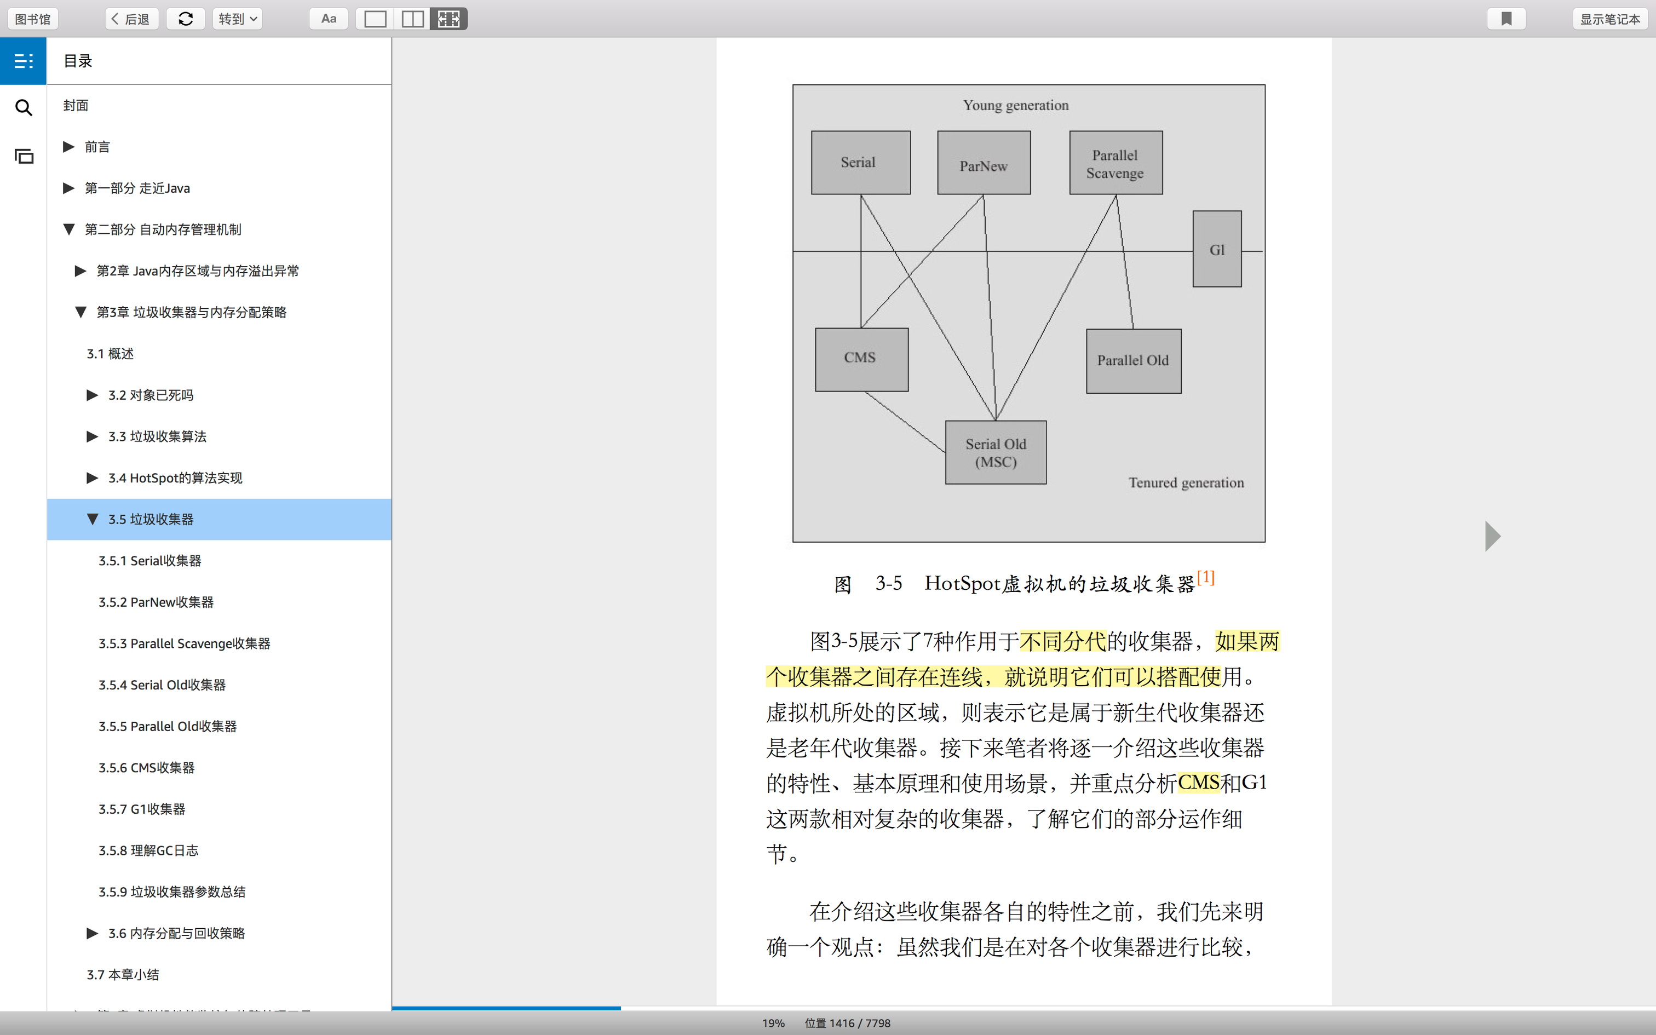1656x1035 pixels.
Task: Collapse 3.5 垃圾收集器 section
Action: click(x=93, y=519)
